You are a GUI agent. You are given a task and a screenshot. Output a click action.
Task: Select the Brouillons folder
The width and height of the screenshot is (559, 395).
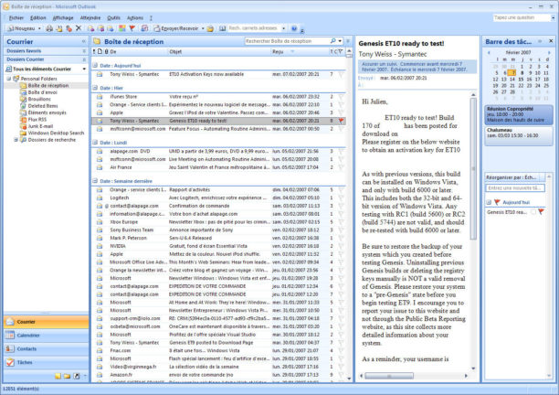[39, 99]
